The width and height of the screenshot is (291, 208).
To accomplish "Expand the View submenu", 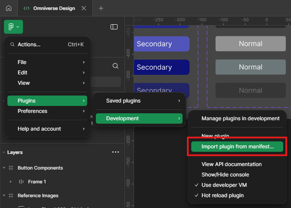I will click(x=47, y=83).
